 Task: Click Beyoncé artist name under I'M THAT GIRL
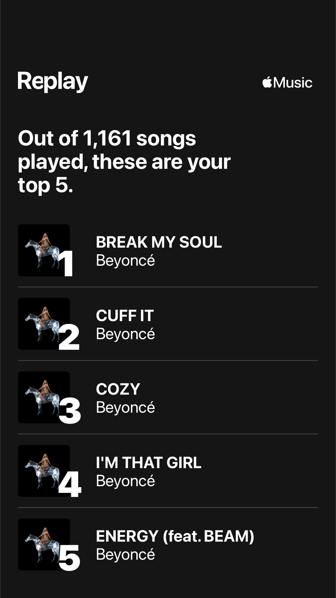(125, 481)
